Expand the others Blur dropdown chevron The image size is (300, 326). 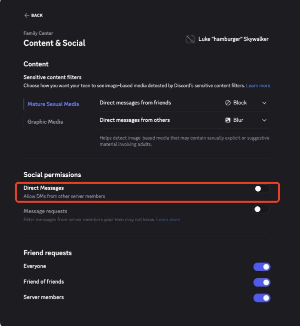(x=264, y=120)
